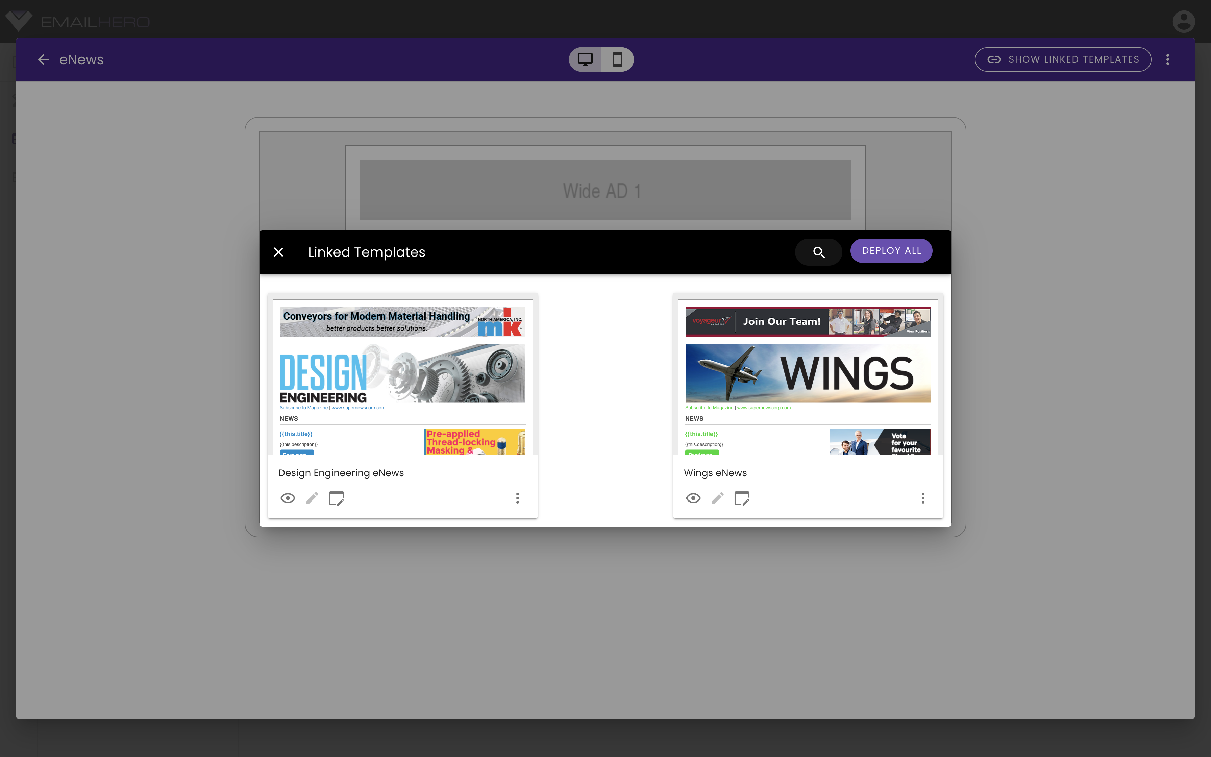Click the eNews tab label in header
Image resolution: width=1211 pixels, height=757 pixels.
point(81,59)
